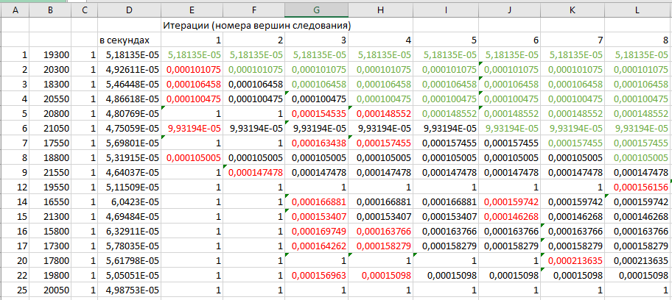
Task: Select column header D
Action: (x=130, y=11)
